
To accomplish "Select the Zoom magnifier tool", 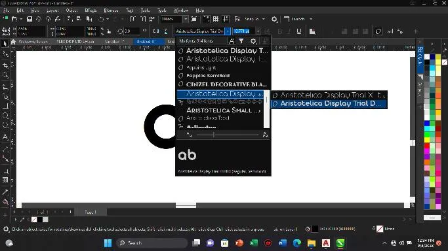I will click(5, 75).
